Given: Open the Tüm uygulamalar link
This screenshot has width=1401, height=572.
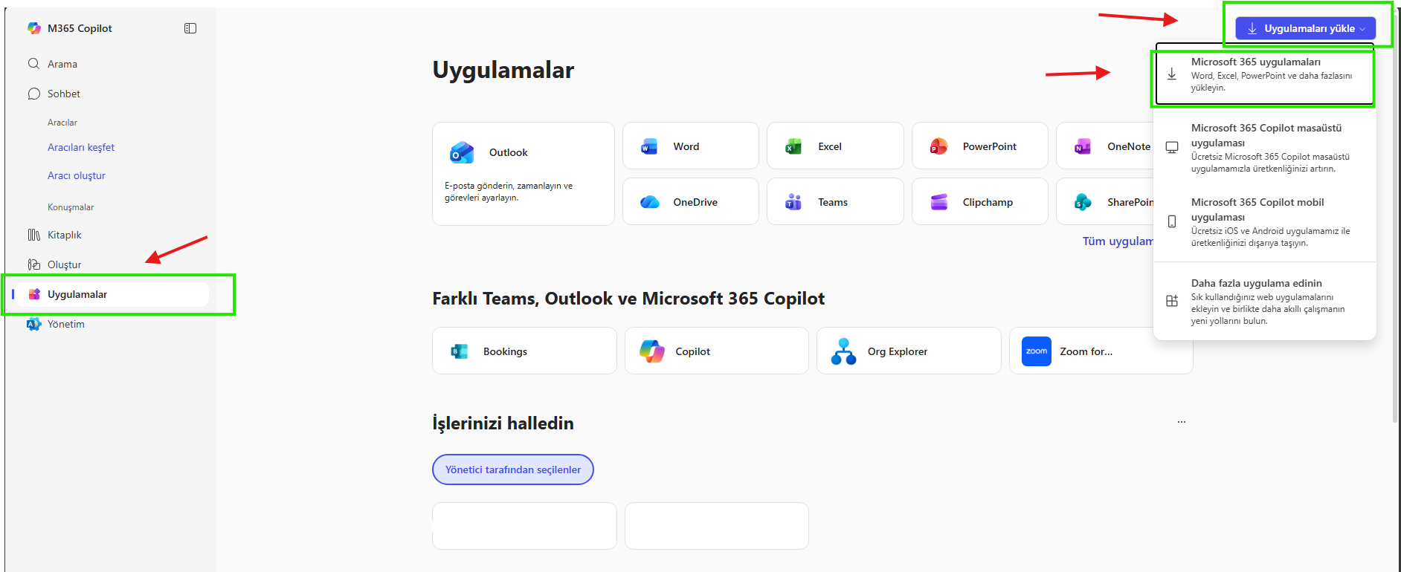Looking at the screenshot, I should (x=1118, y=241).
